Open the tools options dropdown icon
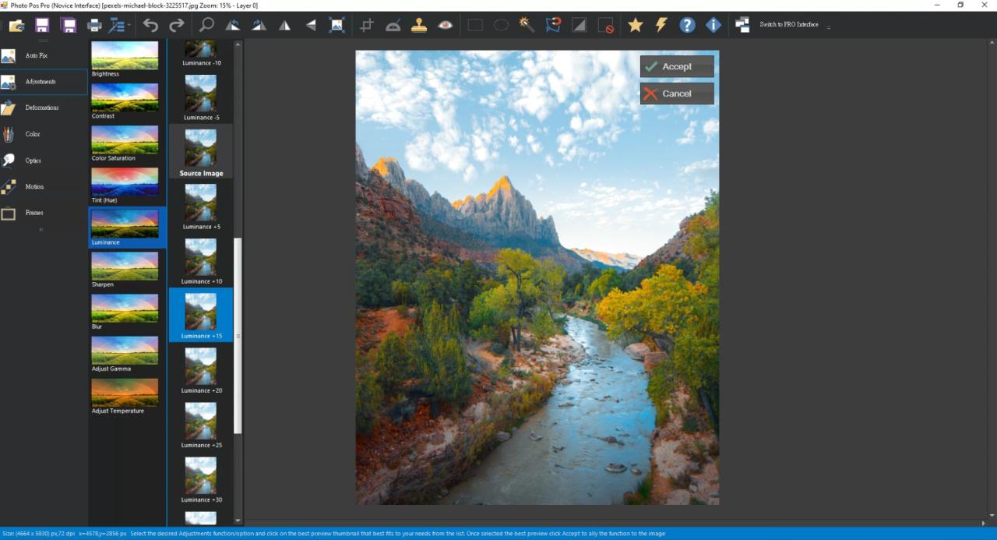997x540 pixels. (118, 25)
